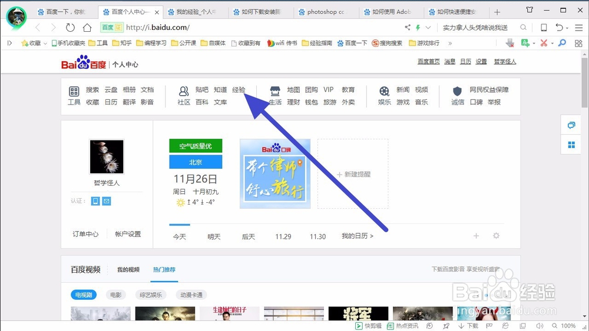The height and width of the screenshot is (331, 589).
Task: Switch to 我的经验 browser tab
Action: pyautogui.click(x=196, y=12)
